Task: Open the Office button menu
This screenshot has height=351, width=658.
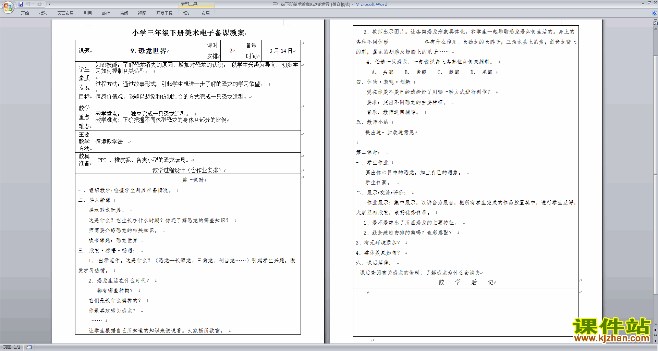Action: pyautogui.click(x=8, y=7)
